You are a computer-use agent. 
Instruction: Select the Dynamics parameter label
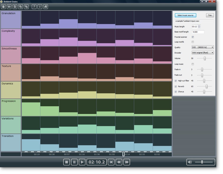[11, 90]
